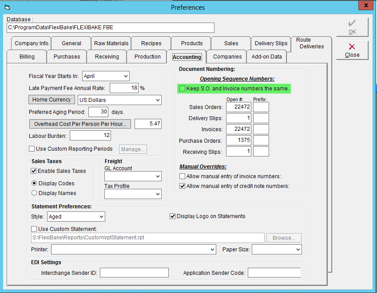Viewport: 377px width, 293px height.
Task: Open the Company Info. tab
Action: pos(32,43)
